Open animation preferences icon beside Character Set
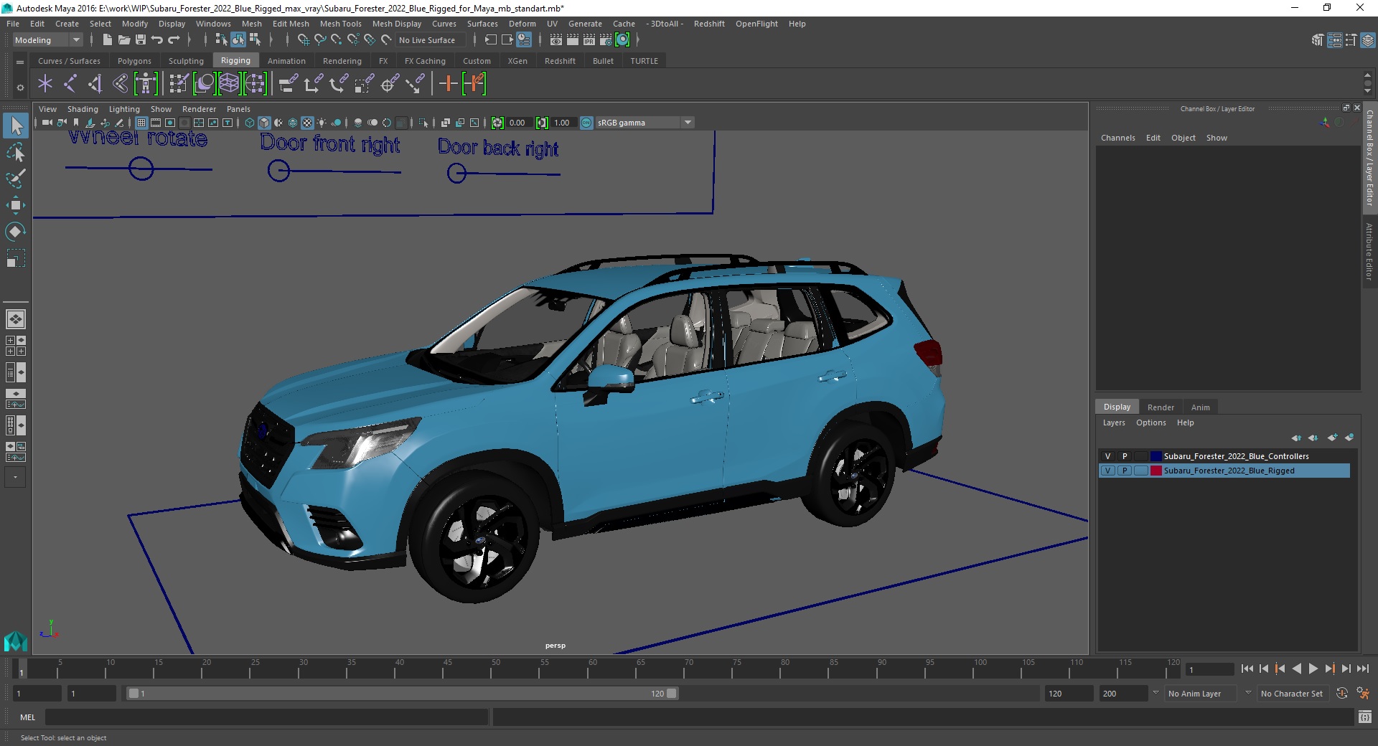Viewport: 1378px width, 746px height. (x=1363, y=694)
